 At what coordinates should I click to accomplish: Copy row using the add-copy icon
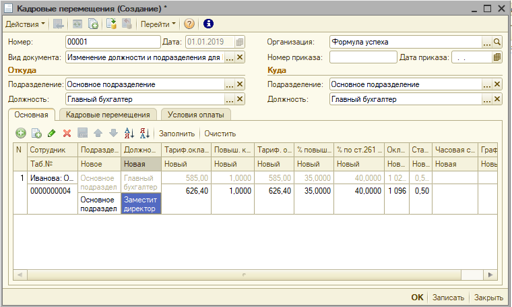coord(36,134)
